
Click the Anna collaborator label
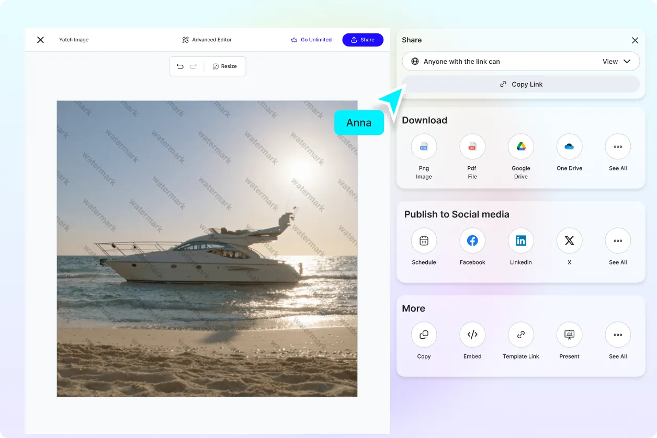point(359,122)
